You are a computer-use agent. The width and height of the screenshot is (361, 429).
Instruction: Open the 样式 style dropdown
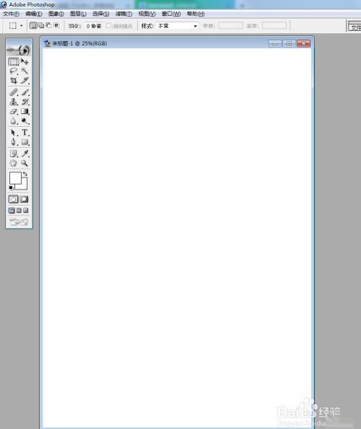tap(178, 26)
